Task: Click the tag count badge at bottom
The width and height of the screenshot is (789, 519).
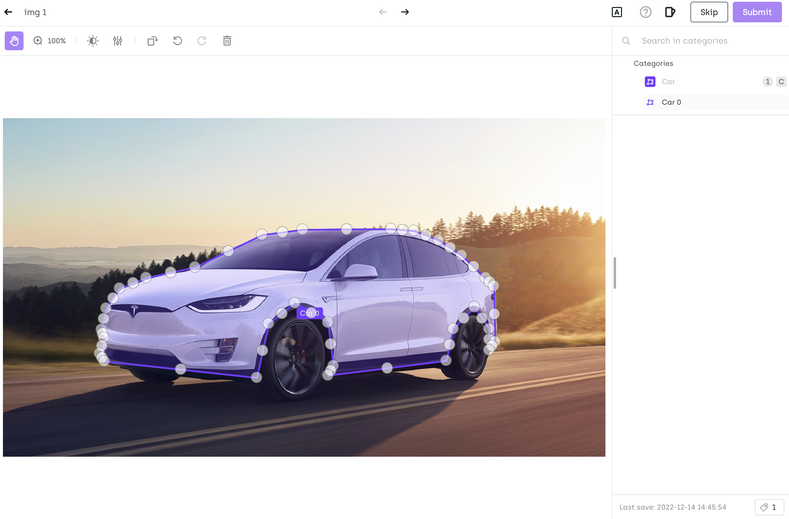Action: coord(769,507)
